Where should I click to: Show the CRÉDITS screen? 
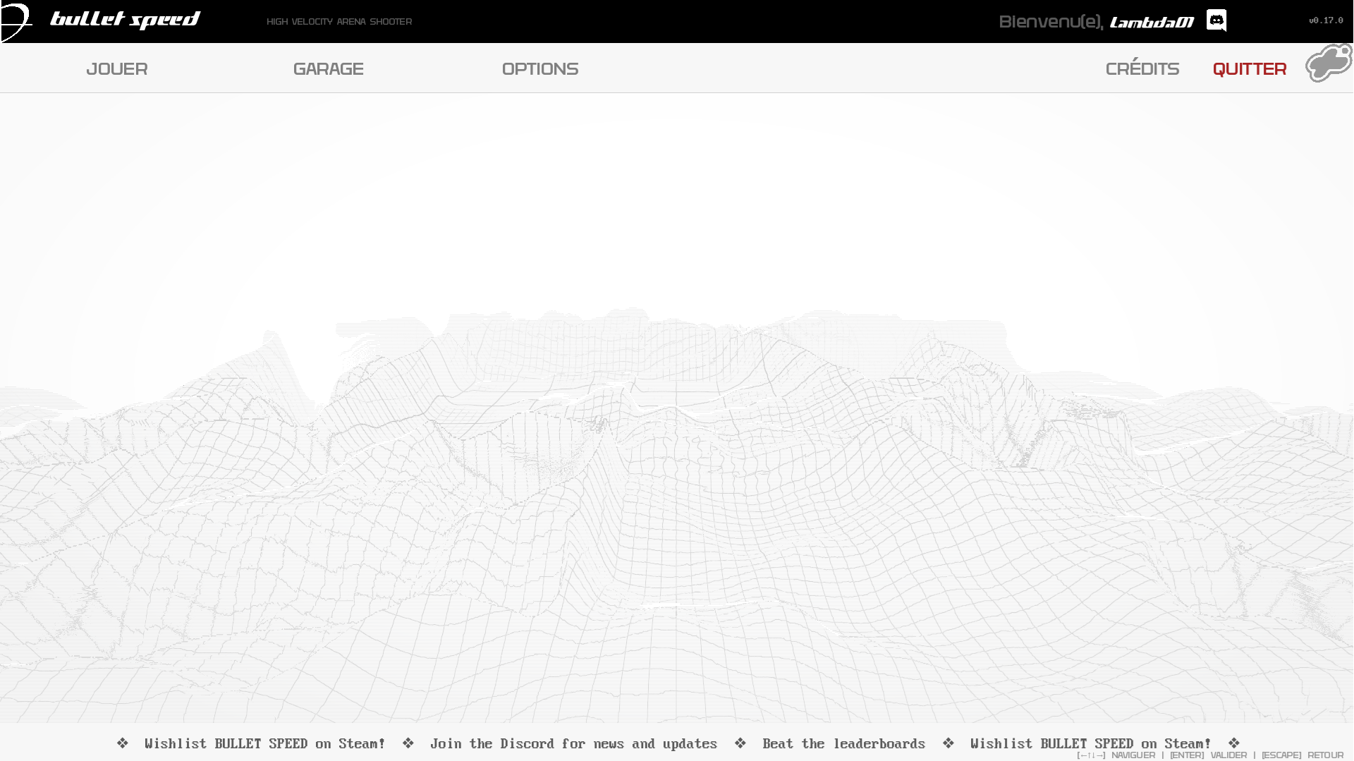(1142, 68)
